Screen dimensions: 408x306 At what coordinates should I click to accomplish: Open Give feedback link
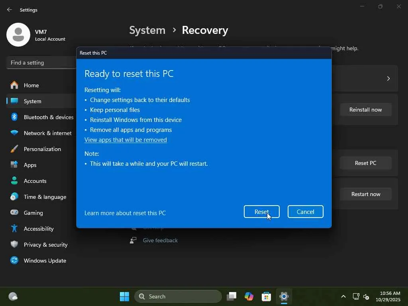(x=160, y=240)
